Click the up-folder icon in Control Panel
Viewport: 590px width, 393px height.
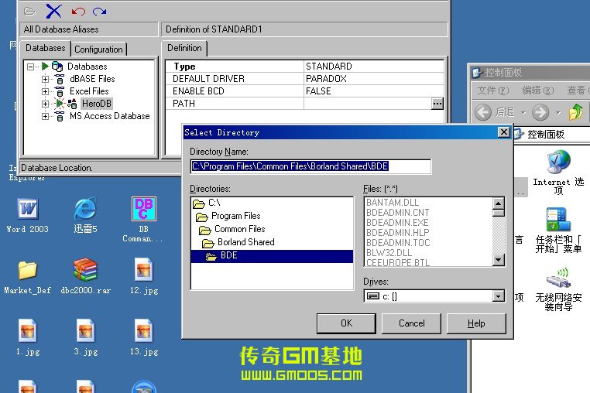coord(576,112)
